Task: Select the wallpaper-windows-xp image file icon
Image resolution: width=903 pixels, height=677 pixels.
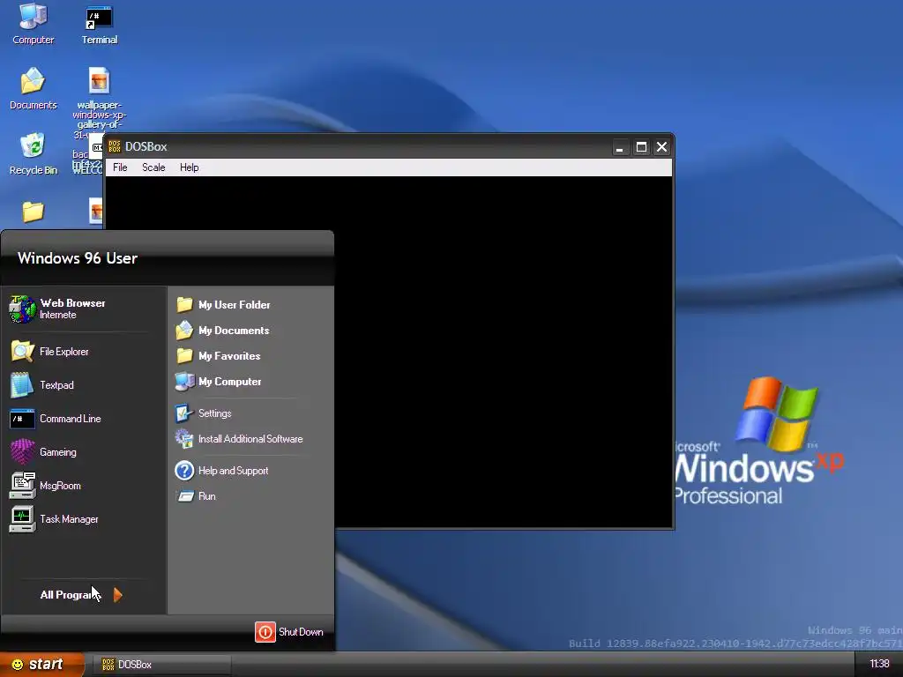Action: [99, 80]
